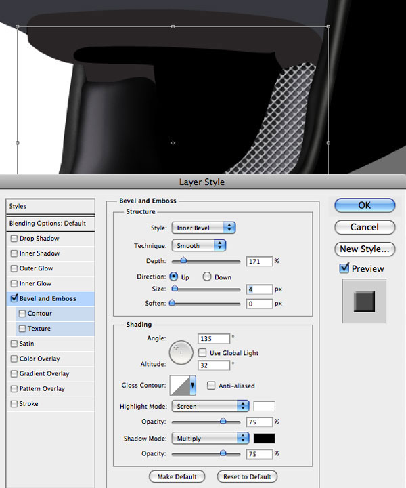Click the Shadow Opacity slider handle
The height and width of the screenshot is (488, 406).
pyautogui.click(x=223, y=453)
